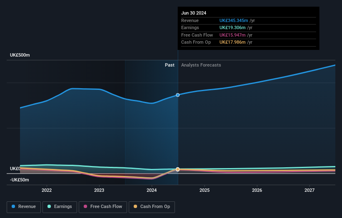Image resolution: width=342 pixels, height=218 pixels.
Task: Click the Revenue data point marker on chart
Action: click(178, 95)
